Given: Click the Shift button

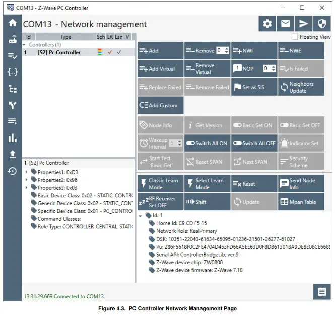Looking at the screenshot, I should coord(207,202).
